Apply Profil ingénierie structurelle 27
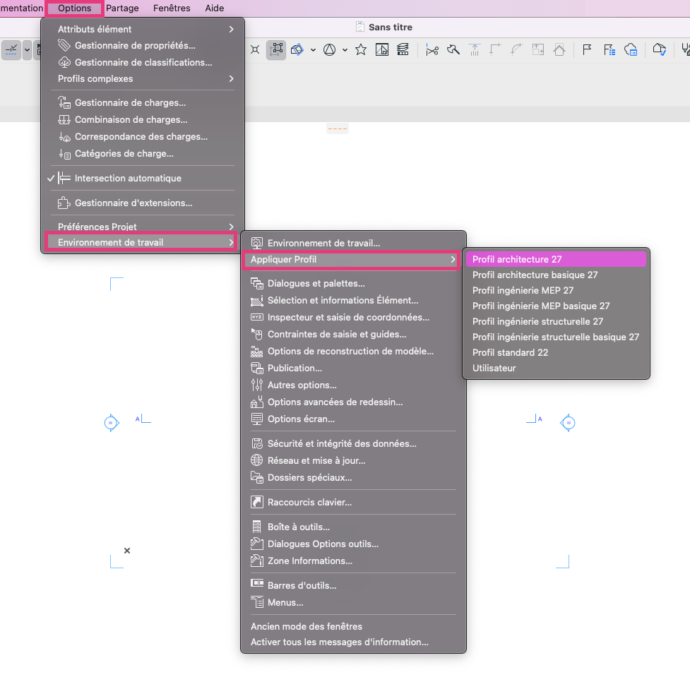 click(557, 322)
